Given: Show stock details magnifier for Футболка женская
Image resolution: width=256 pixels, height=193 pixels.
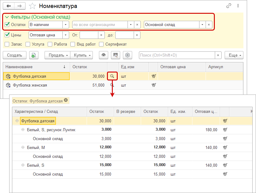Looking at the screenshot, I should click(112, 85).
